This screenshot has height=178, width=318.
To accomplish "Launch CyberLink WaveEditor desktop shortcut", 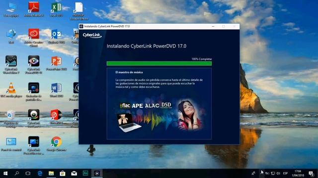I will pos(11,65).
